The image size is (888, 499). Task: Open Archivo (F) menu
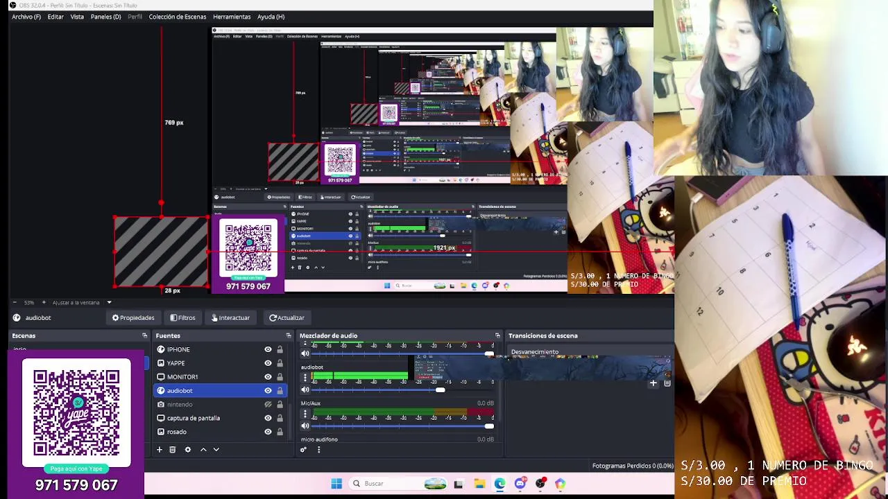[x=26, y=17]
